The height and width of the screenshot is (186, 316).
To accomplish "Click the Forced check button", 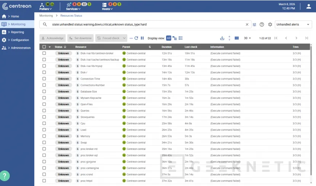I will point(109,38).
